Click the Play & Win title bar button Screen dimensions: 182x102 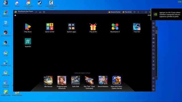point(127,12)
